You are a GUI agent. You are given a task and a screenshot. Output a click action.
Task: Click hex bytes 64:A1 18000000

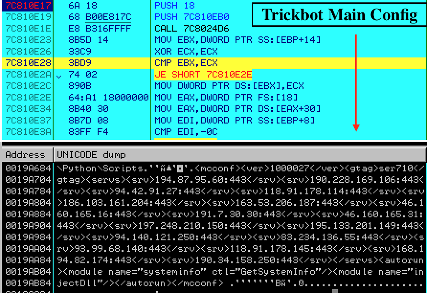(108, 97)
